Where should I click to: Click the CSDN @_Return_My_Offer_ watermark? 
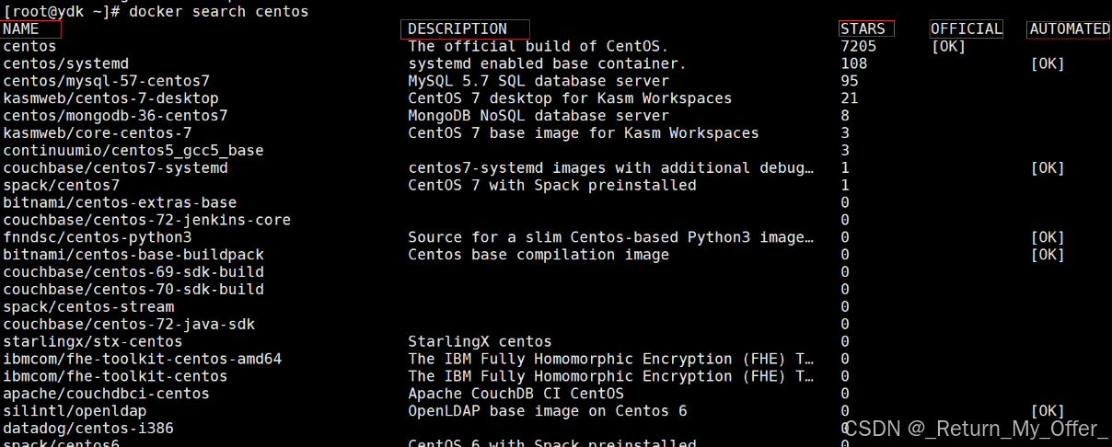[x=976, y=429]
